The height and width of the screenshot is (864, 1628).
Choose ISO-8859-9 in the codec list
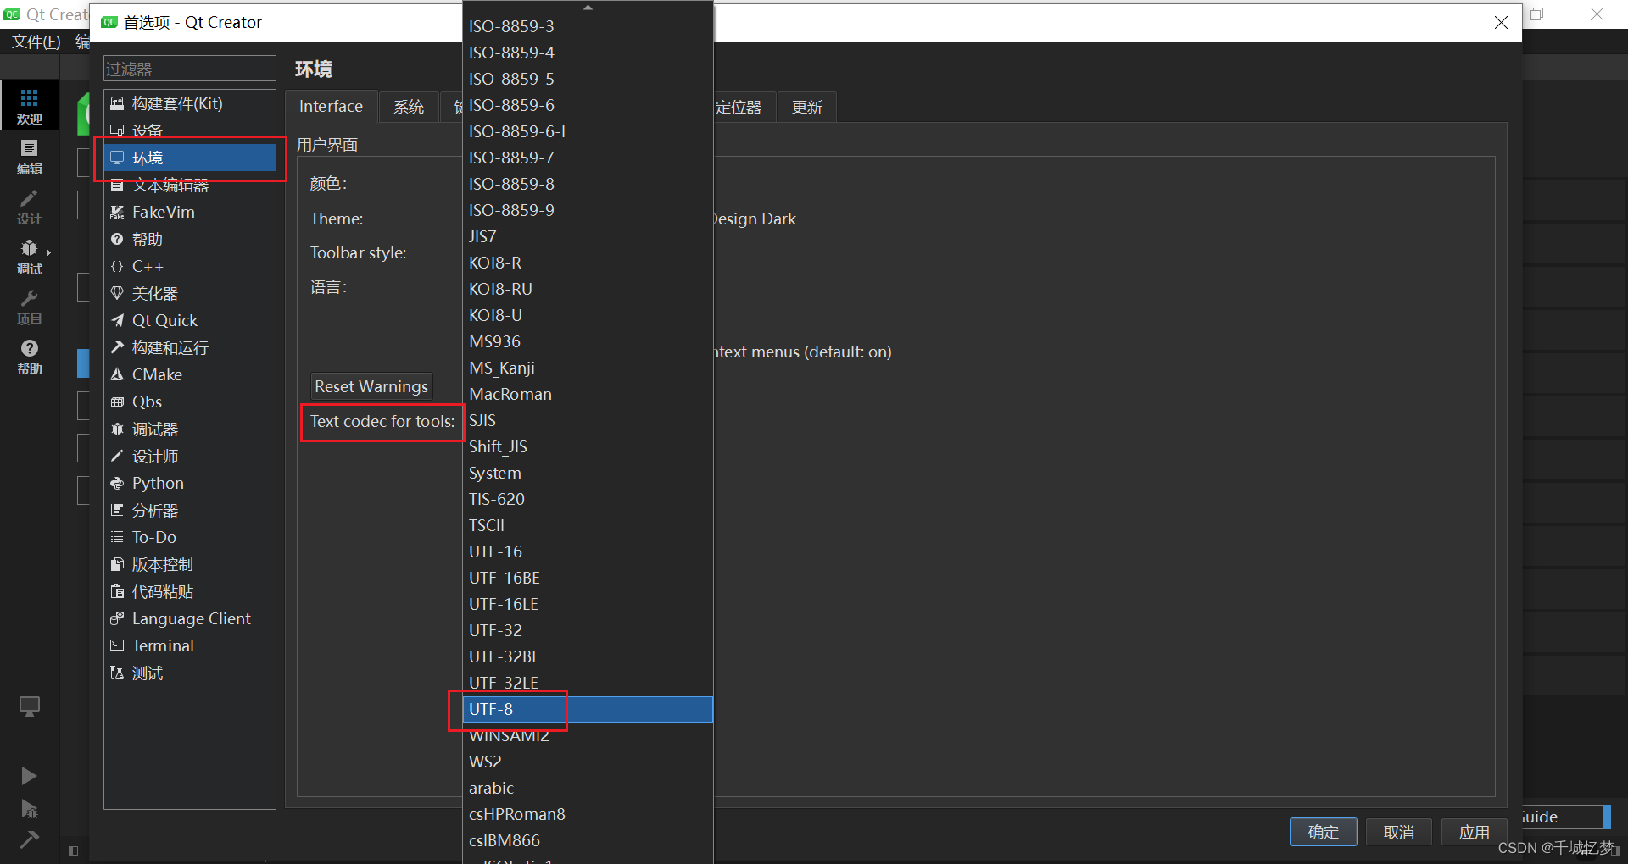(588, 210)
